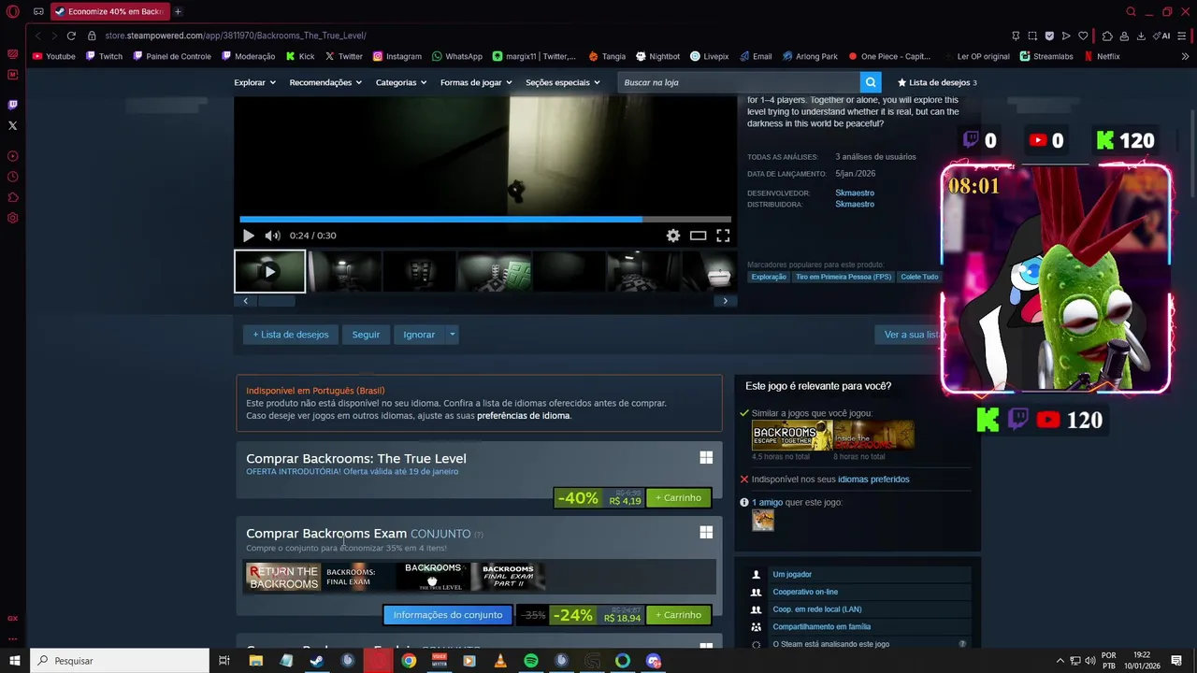
Task: Click the browser address bar URL
Action: click(235, 36)
